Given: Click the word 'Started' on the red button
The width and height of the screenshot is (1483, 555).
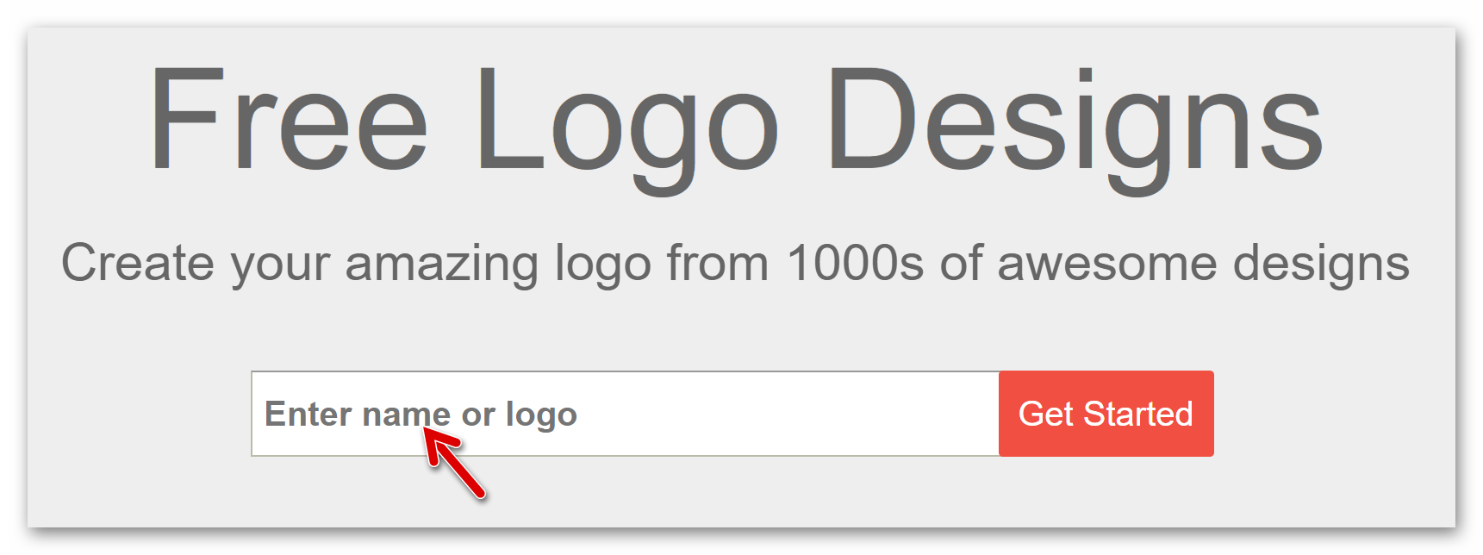Looking at the screenshot, I should pyautogui.click(x=1138, y=414).
